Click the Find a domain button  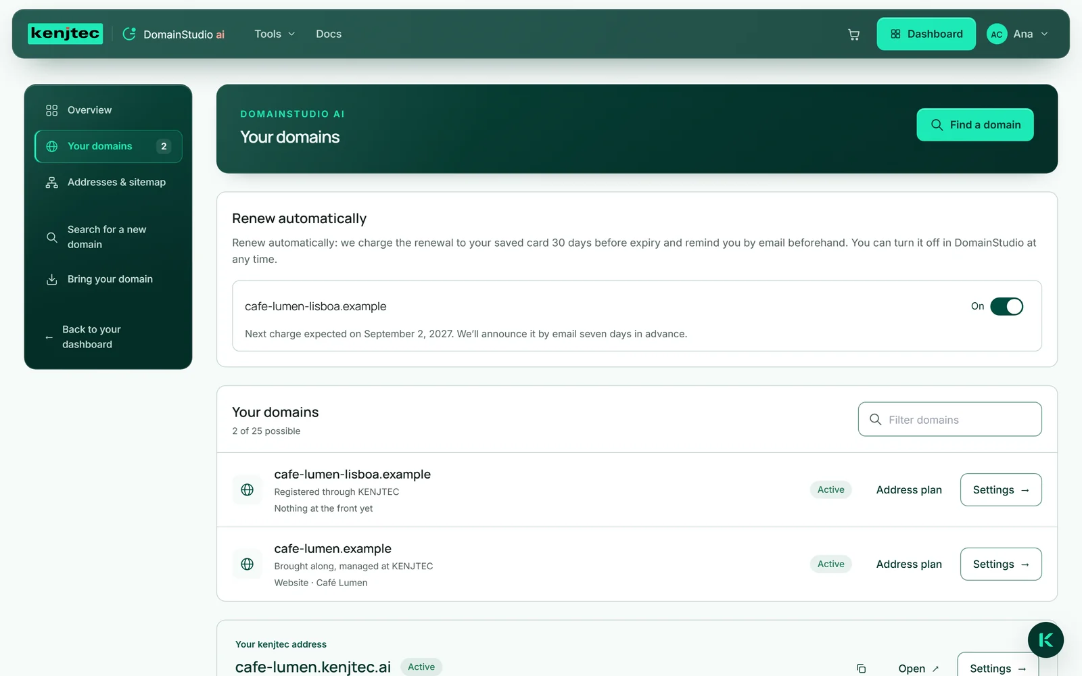[x=974, y=125]
